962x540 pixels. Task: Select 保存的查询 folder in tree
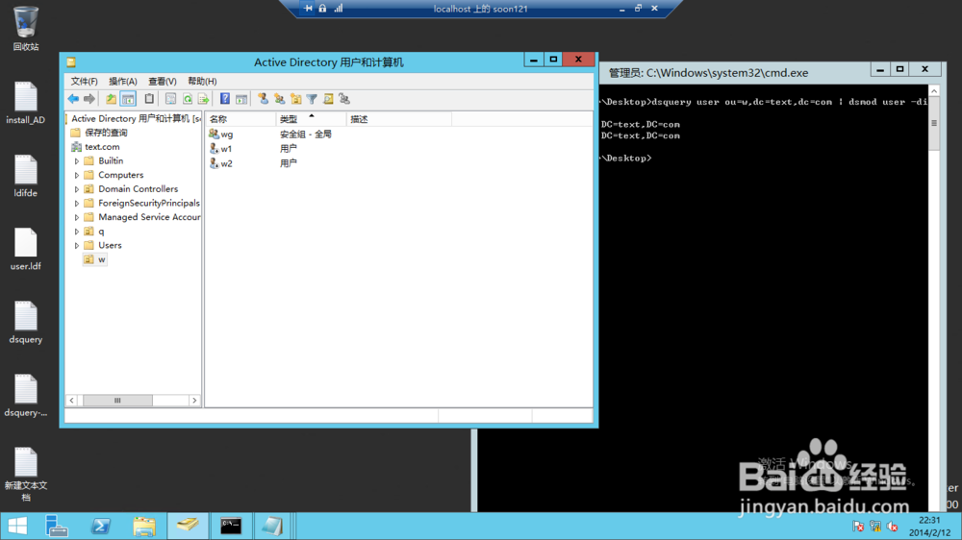106,133
